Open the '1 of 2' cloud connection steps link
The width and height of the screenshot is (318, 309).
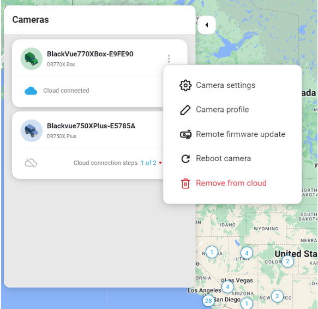[x=148, y=163]
